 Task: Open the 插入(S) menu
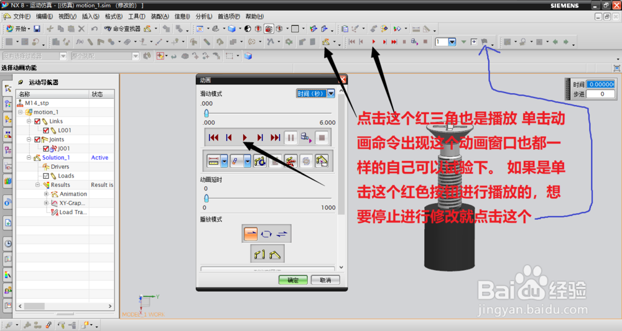point(91,16)
